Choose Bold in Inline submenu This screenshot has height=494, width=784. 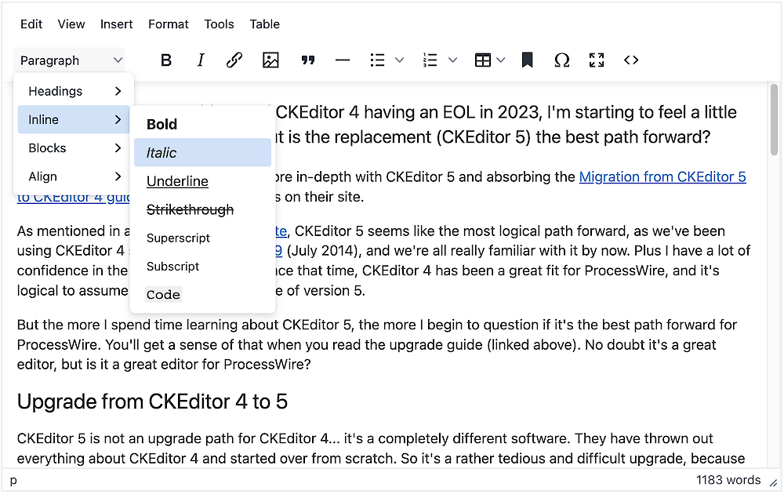coord(202,125)
